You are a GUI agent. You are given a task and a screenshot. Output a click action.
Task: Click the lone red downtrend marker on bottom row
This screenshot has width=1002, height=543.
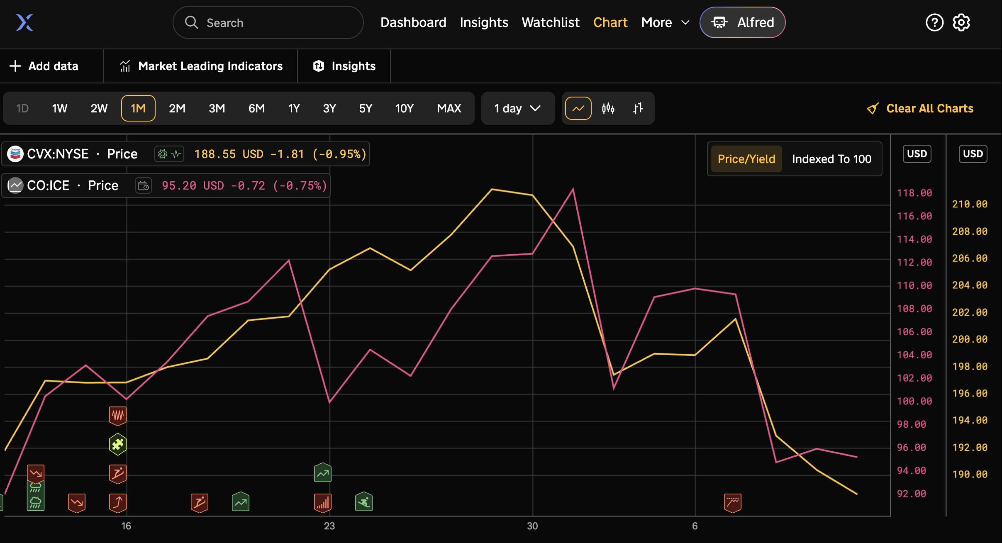77,503
